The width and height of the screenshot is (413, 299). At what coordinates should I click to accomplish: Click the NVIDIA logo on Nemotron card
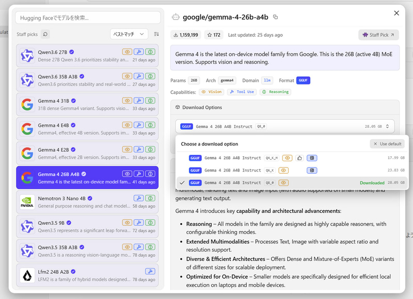point(27,202)
